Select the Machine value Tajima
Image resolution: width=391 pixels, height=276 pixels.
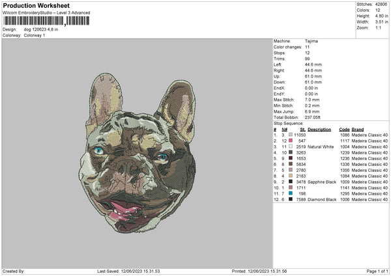click(x=311, y=40)
